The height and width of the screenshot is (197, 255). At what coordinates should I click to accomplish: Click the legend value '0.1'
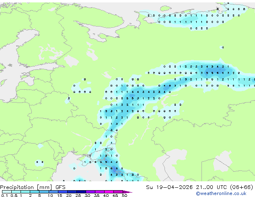click(4, 195)
